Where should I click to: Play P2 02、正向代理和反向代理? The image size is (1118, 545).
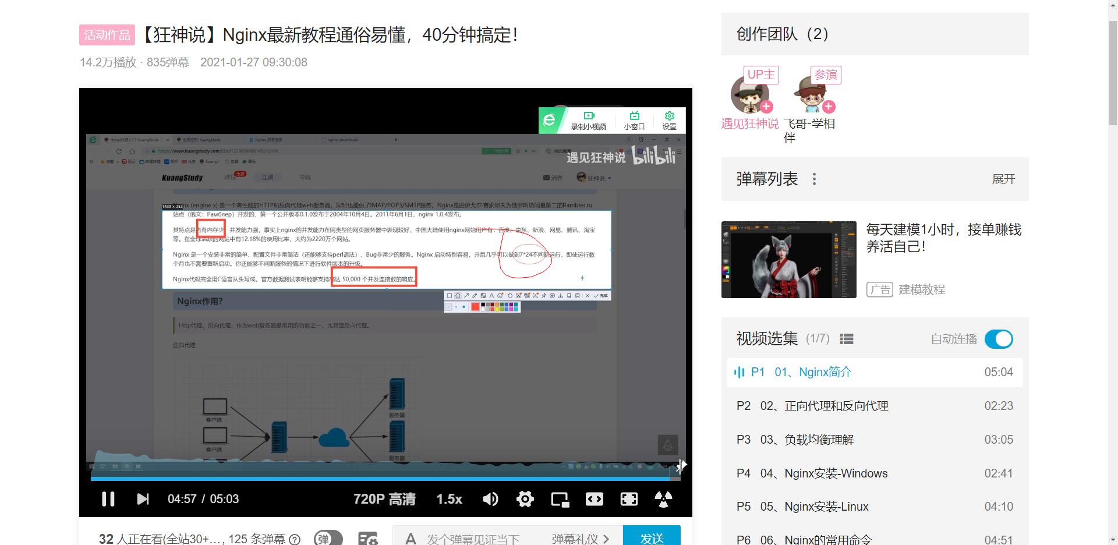pyautogui.click(x=875, y=406)
